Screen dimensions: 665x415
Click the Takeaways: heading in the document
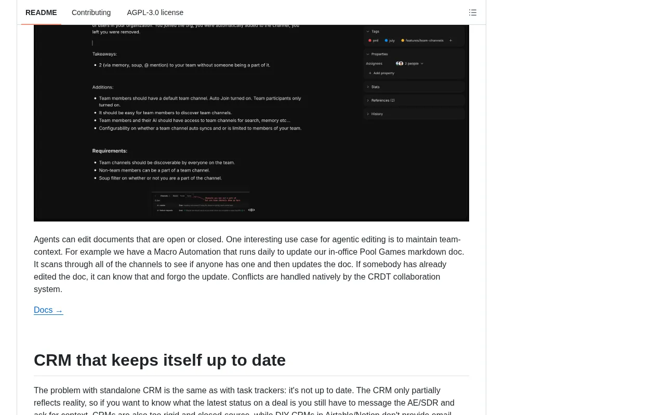[104, 54]
